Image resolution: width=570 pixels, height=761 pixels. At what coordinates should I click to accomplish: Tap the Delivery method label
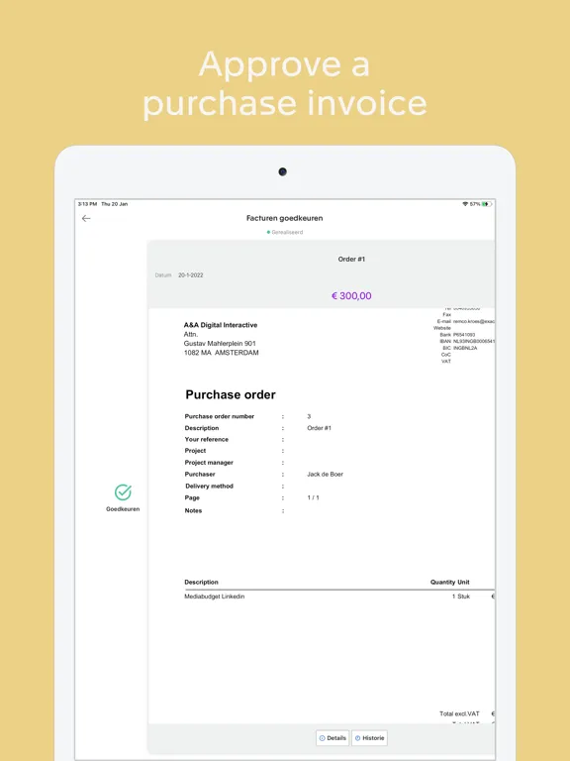[x=209, y=487]
